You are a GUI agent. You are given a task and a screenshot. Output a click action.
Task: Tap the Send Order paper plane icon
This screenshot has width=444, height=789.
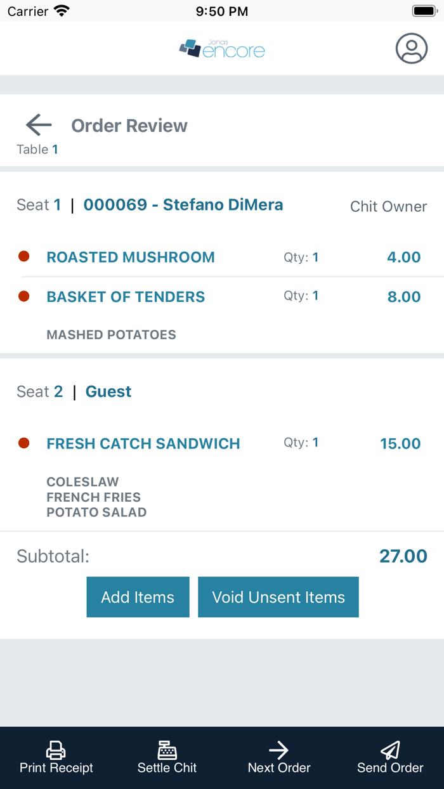390,750
